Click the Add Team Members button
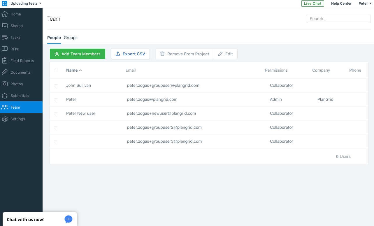The height and width of the screenshot is (226, 374). 78,54
